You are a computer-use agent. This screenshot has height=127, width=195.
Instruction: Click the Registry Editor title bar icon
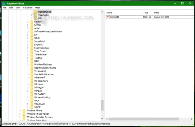[4, 4]
